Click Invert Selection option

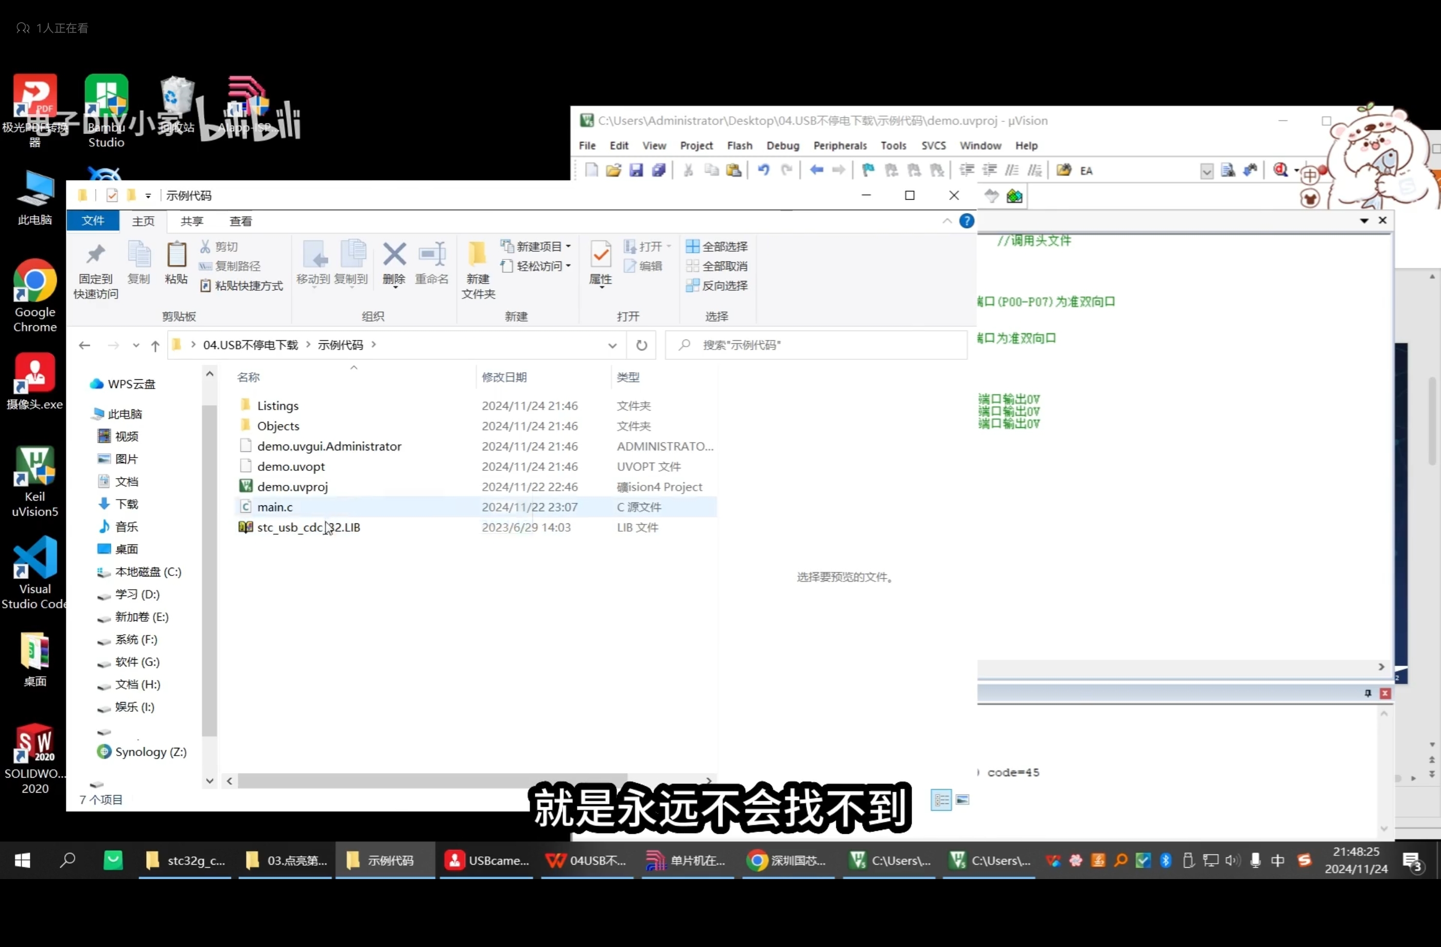click(717, 285)
